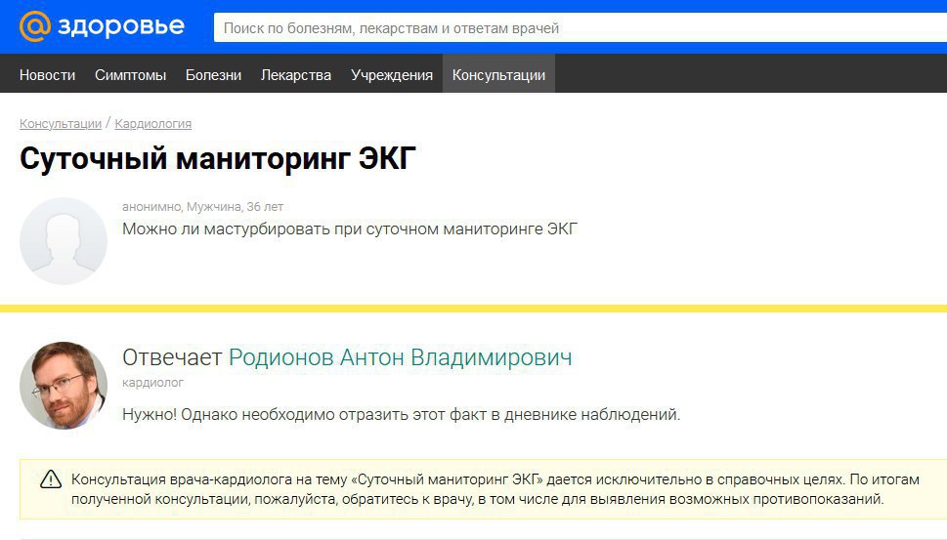Follow the Консультации breadcrumb link
Image resolution: width=947 pixels, height=540 pixels.
point(61,124)
